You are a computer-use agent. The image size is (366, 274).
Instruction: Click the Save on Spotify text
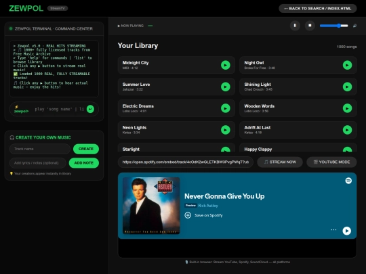click(x=209, y=215)
